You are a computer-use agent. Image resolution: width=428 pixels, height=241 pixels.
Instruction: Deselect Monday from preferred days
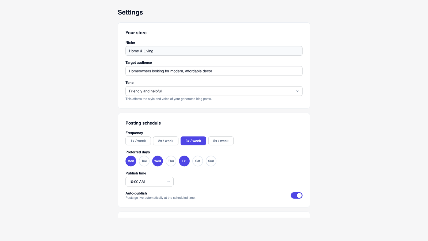(x=131, y=161)
